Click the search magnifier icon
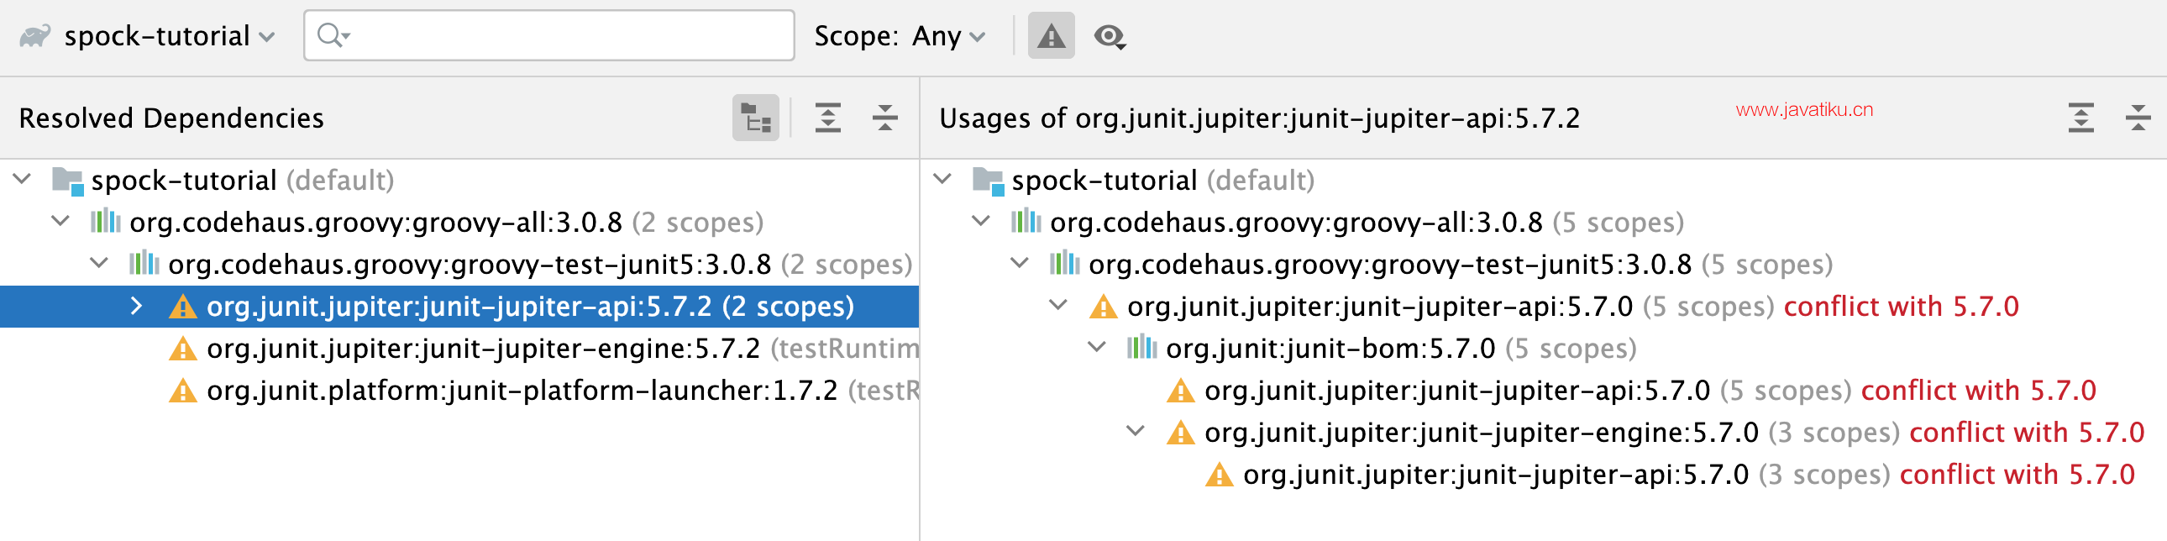This screenshot has width=2167, height=541. point(331,35)
